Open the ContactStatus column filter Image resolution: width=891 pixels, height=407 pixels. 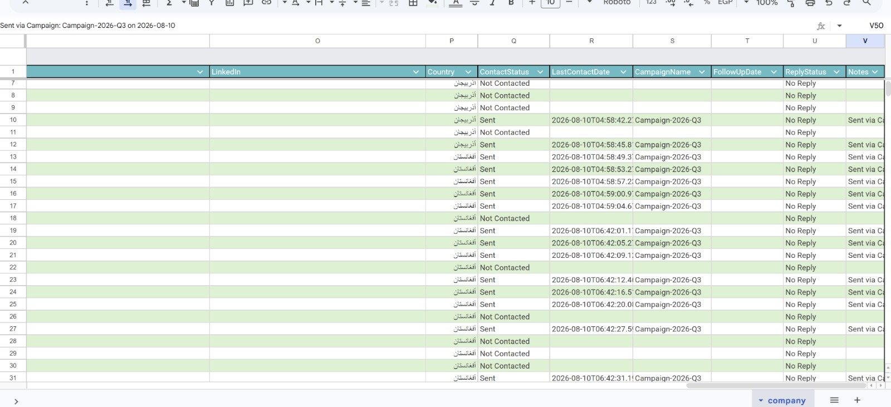[x=540, y=72]
